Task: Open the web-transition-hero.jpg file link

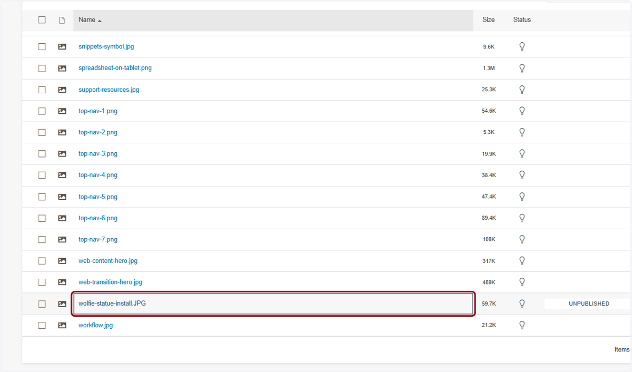Action: point(111,282)
